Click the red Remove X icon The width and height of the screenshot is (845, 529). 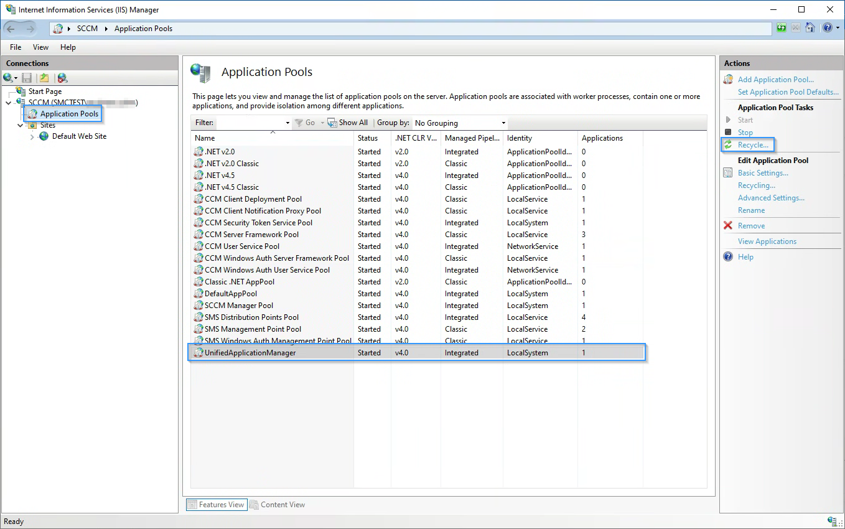click(728, 226)
